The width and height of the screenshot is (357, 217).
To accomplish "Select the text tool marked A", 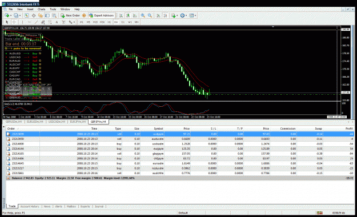I will click(57, 22).
